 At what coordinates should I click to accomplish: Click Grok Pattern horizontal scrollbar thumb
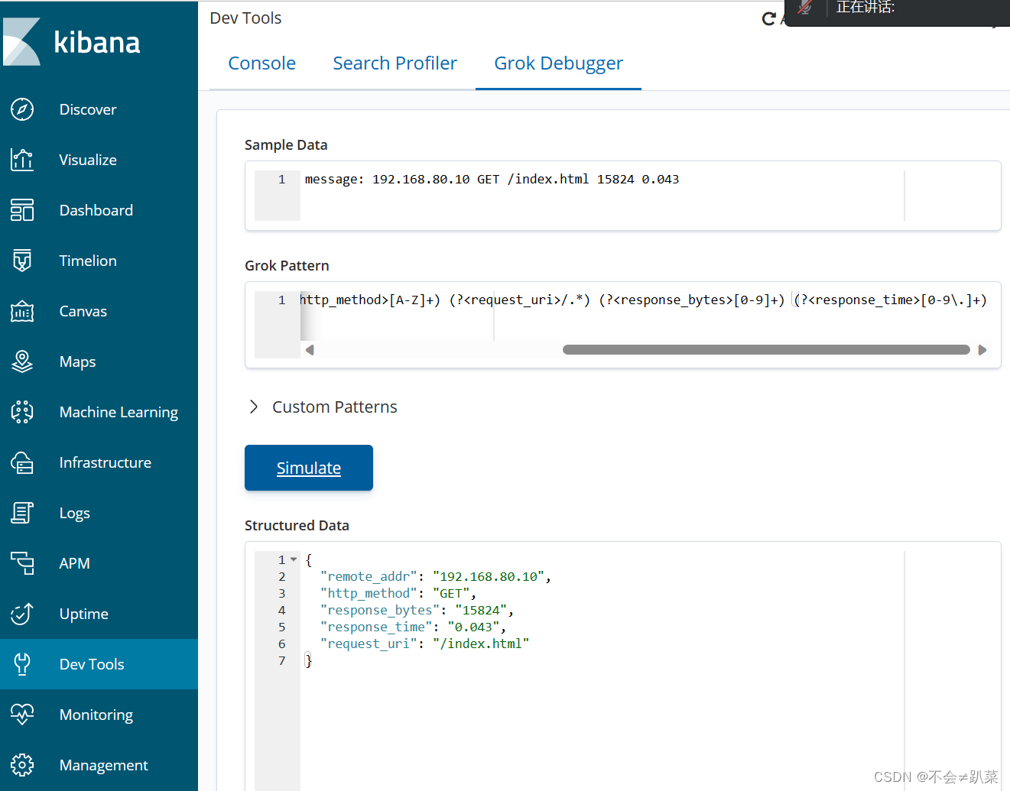point(766,350)
